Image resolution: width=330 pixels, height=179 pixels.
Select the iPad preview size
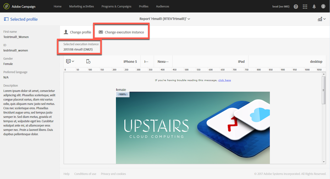241,61
